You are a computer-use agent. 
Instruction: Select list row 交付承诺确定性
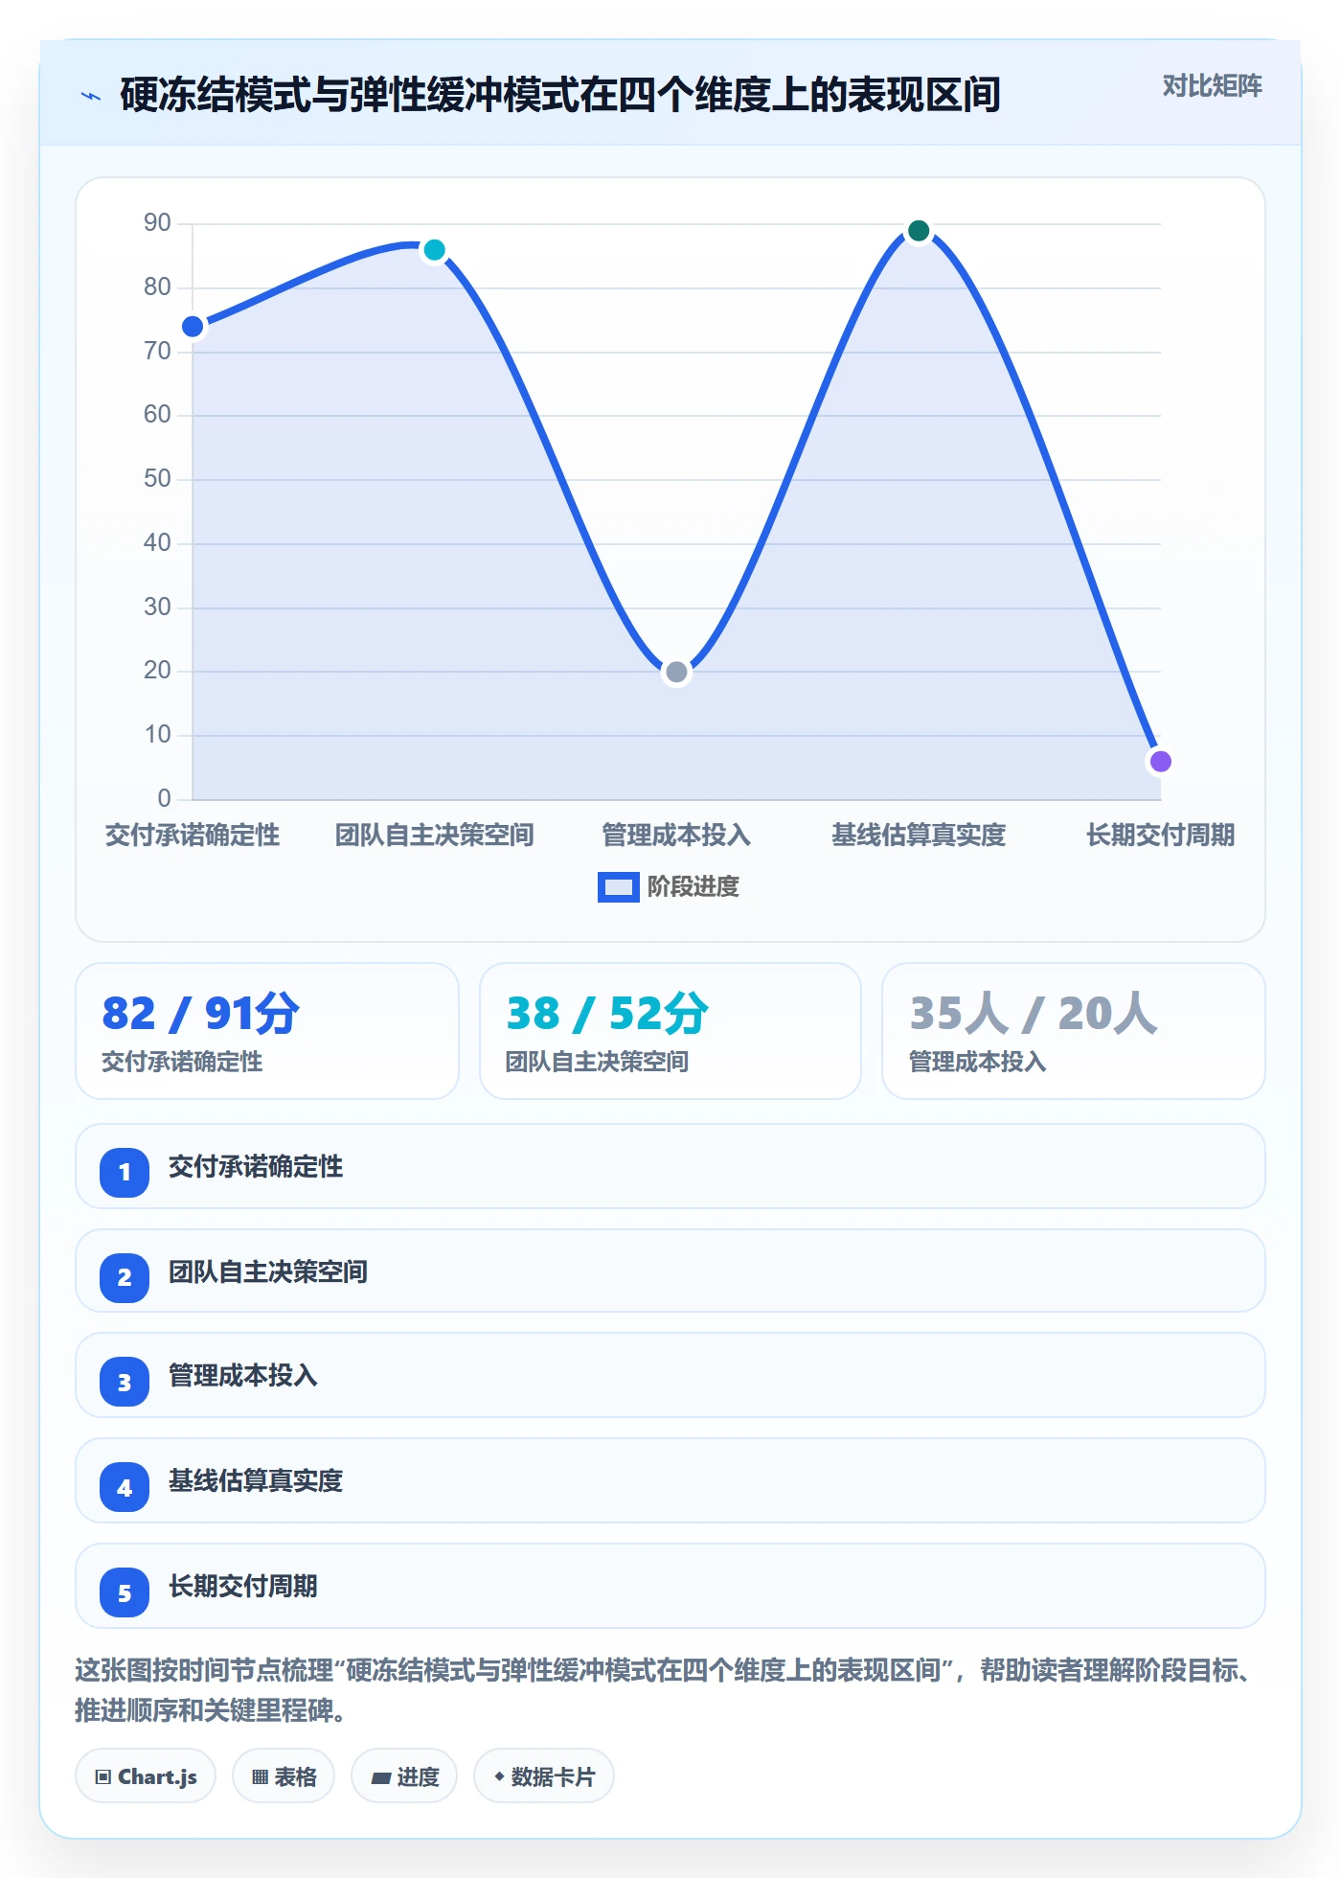point(670,1166)
